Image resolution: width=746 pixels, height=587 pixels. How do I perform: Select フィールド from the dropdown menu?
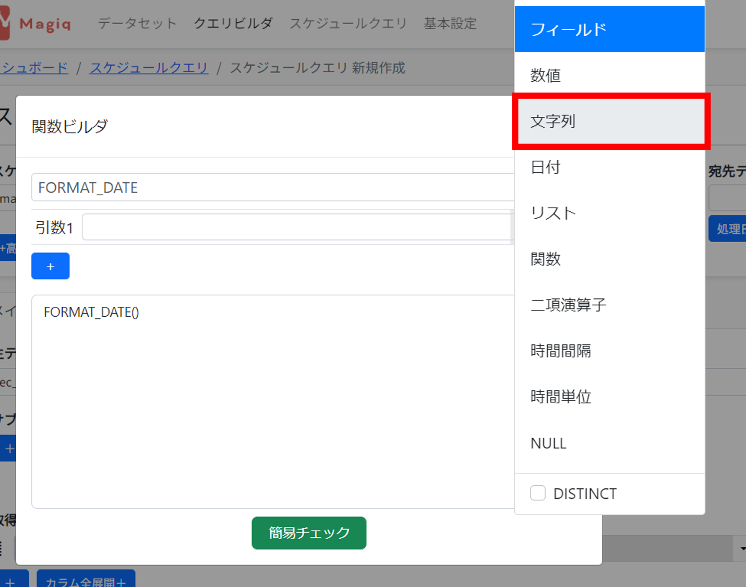609,30
